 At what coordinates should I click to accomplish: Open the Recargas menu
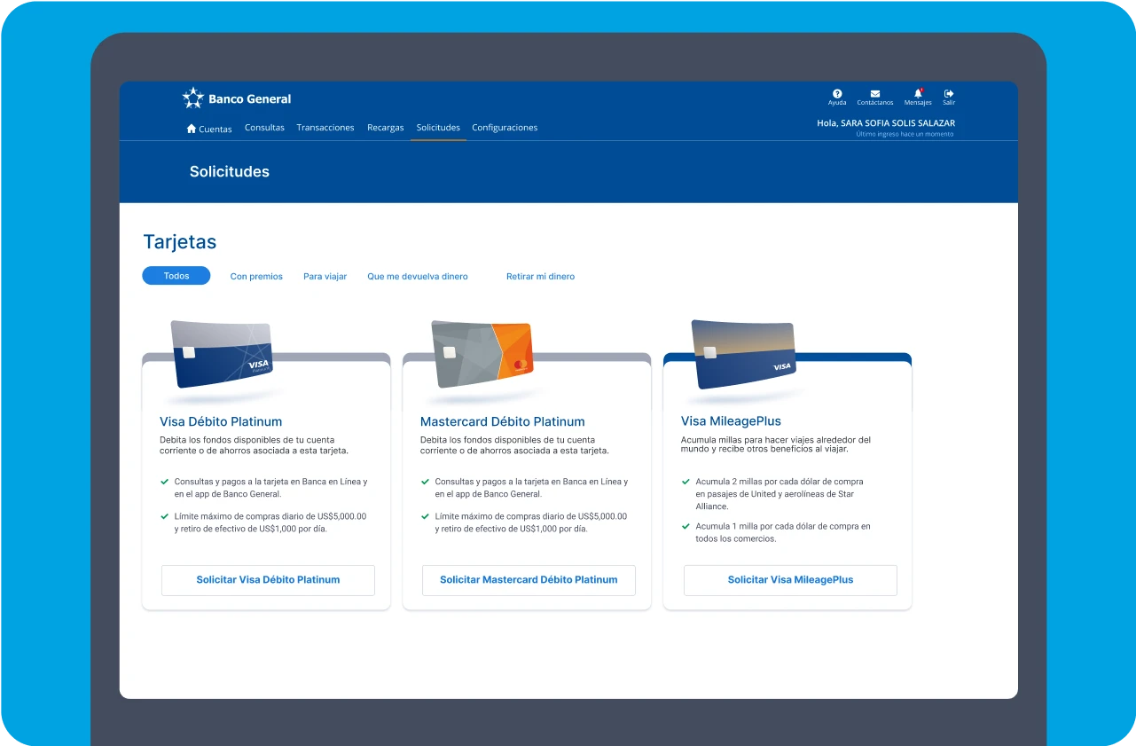(x=386, y=128)
